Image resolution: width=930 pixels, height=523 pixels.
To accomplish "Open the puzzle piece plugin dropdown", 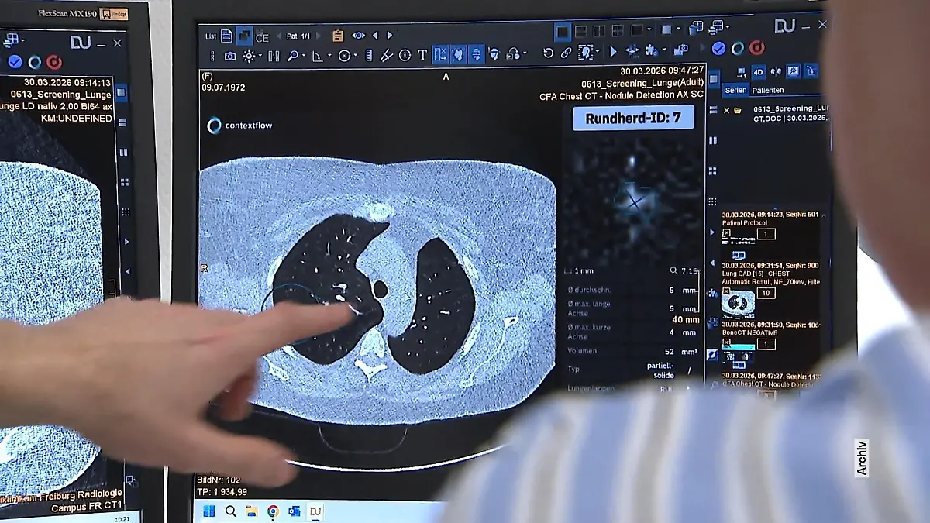I will point(664,49).
